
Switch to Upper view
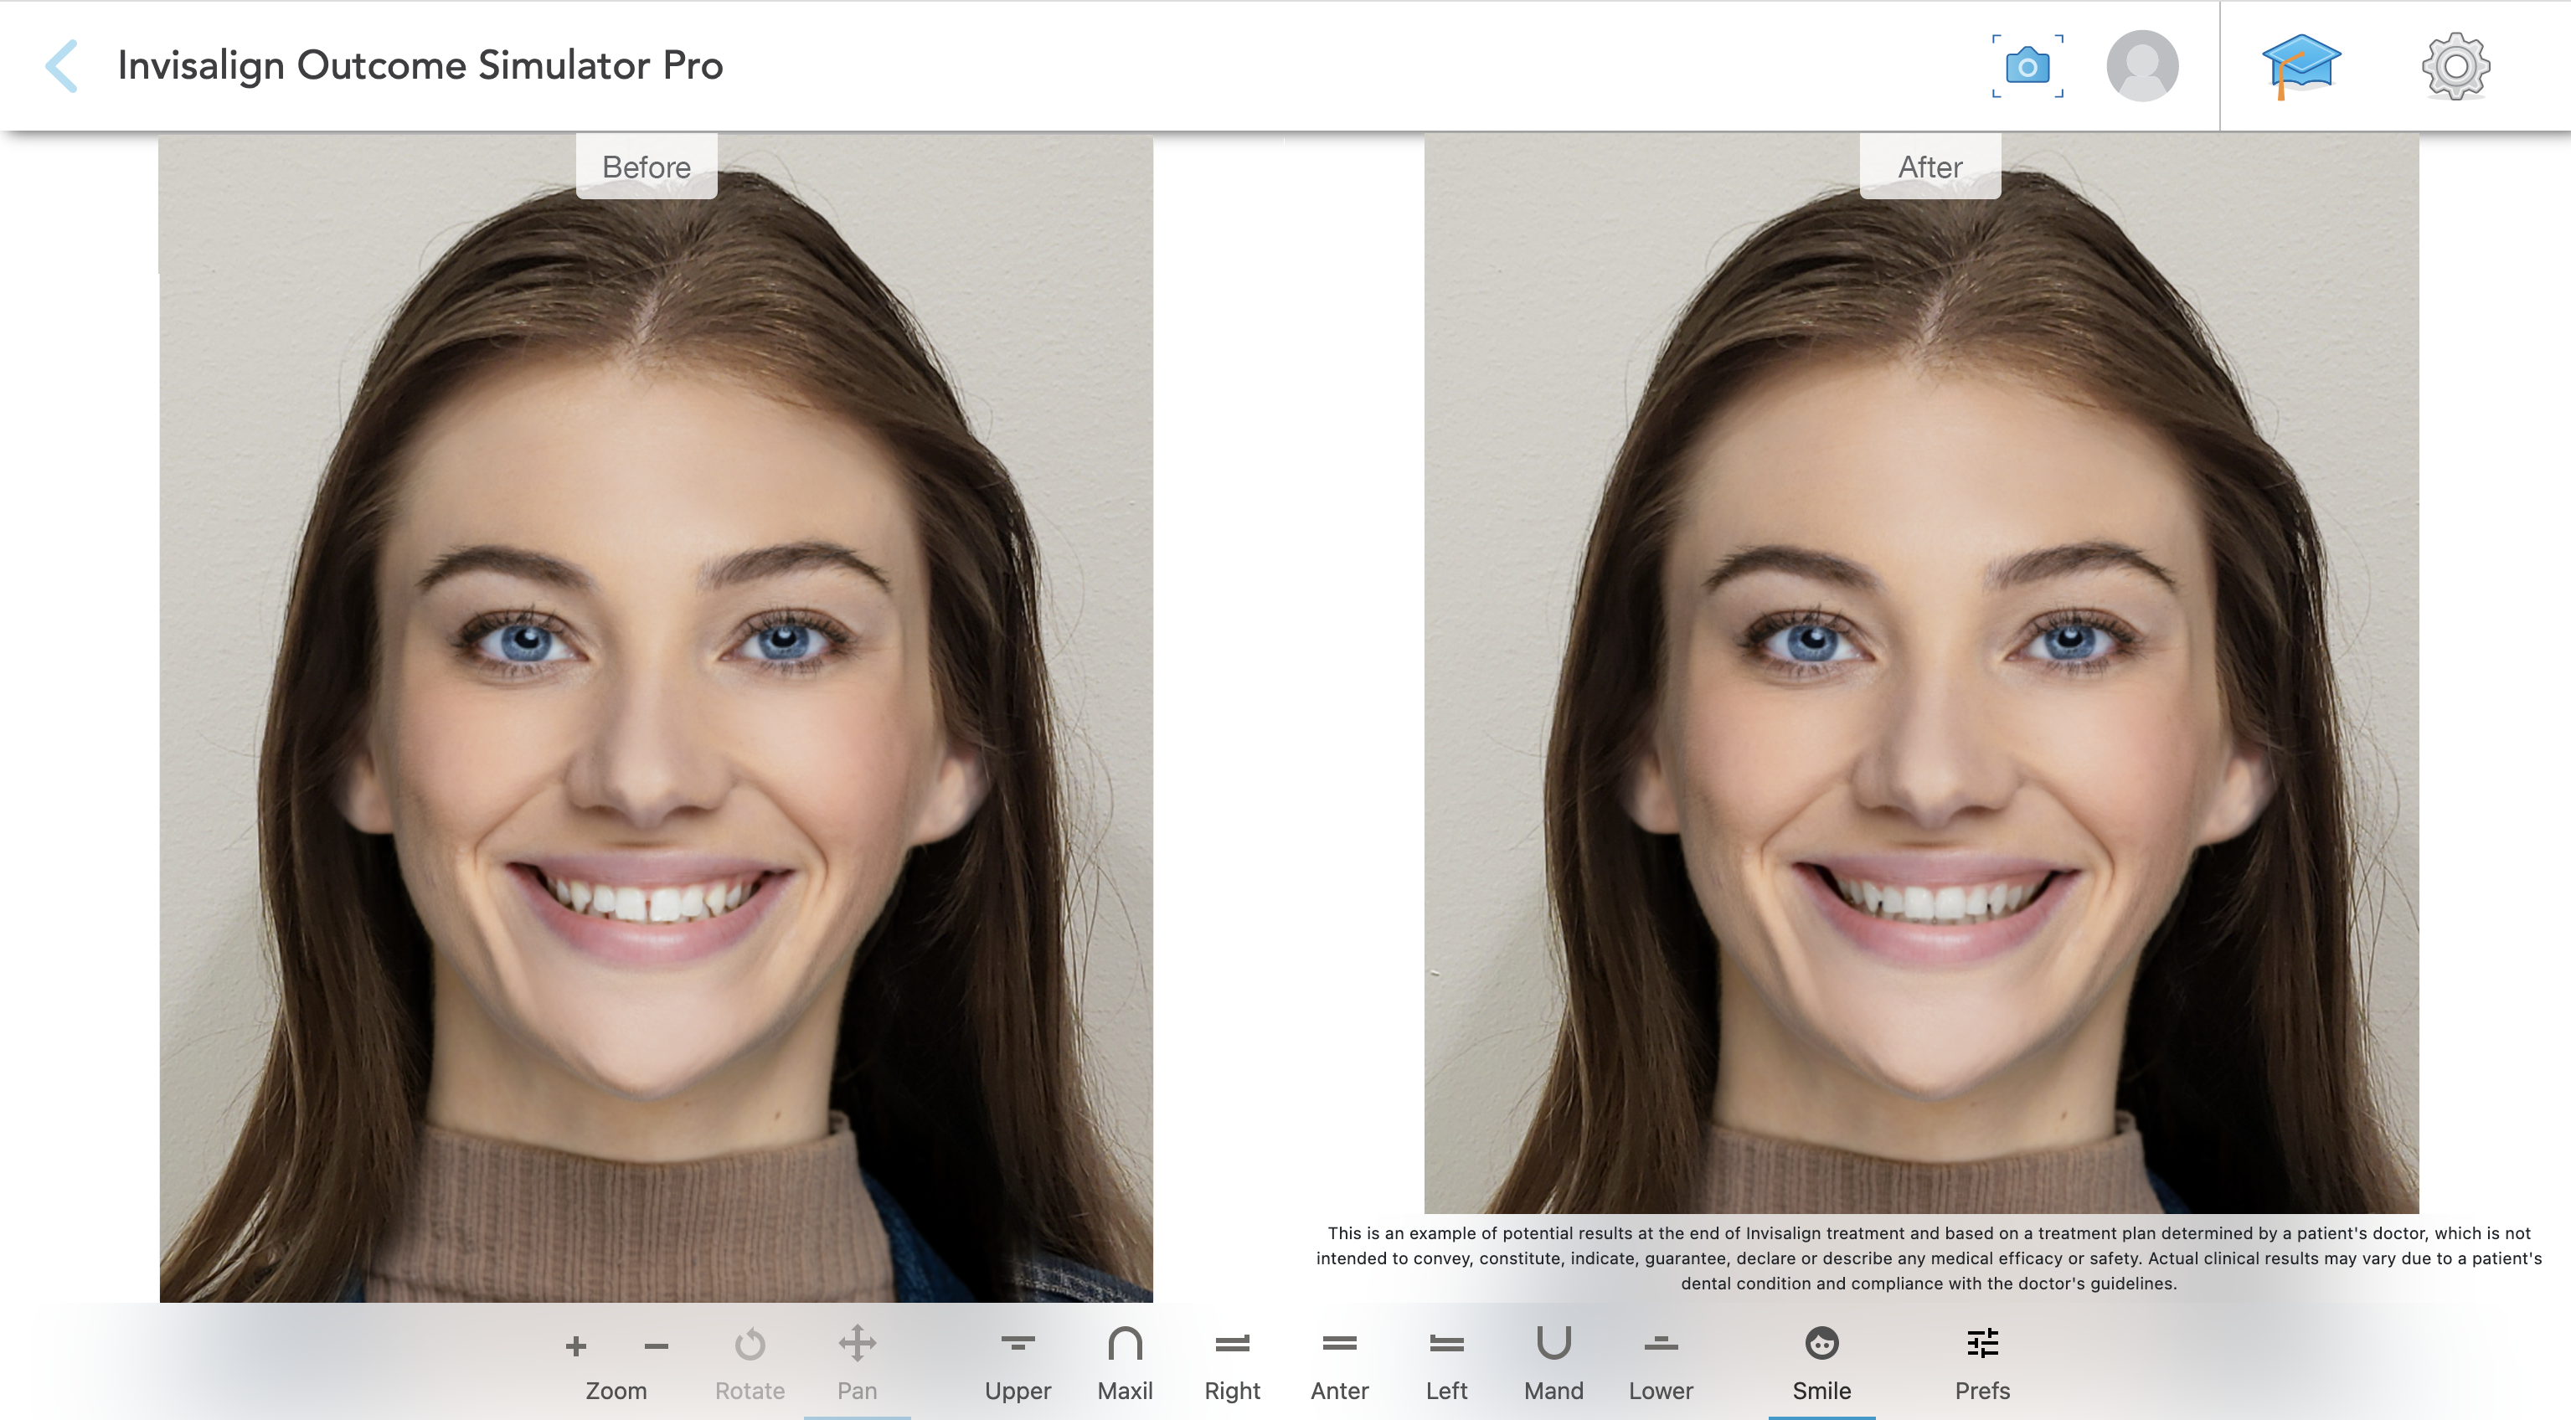coord(1017,1362)
